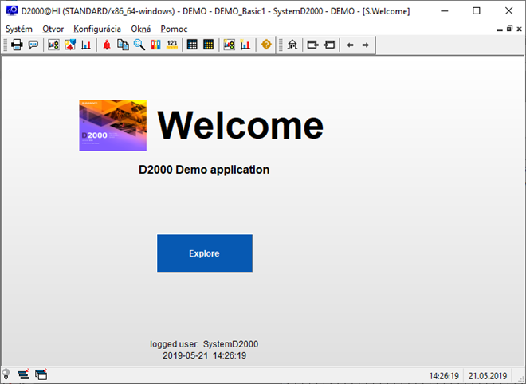526x384 pixels.
Task: Open the Okná menu
Action: [141, 29]
